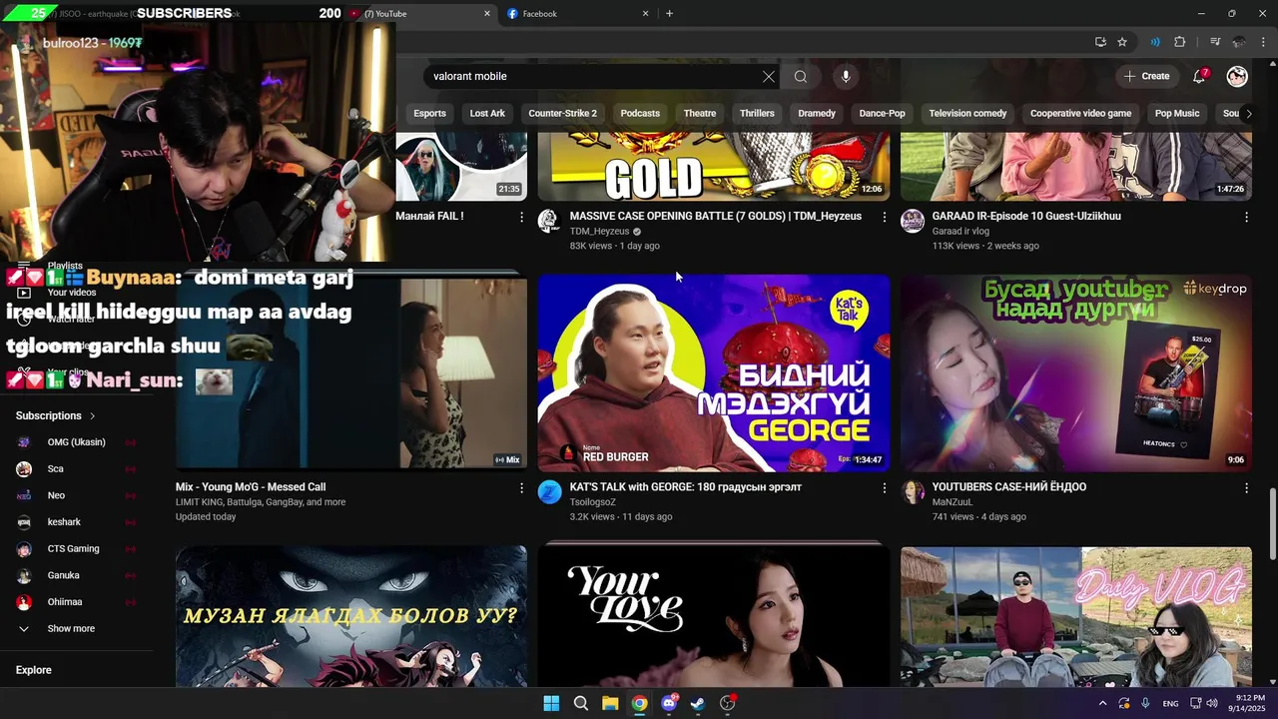
Task: Open Chrome media controls icon
Action: [x=1215, y=42]
